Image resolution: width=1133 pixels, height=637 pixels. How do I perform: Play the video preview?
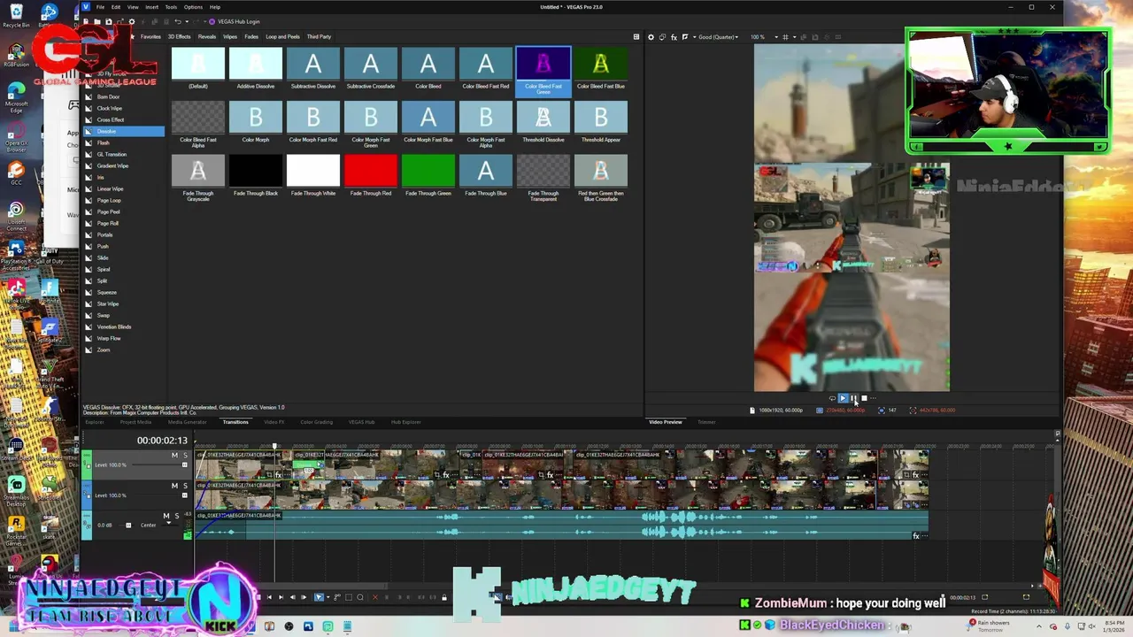(843, 398)
